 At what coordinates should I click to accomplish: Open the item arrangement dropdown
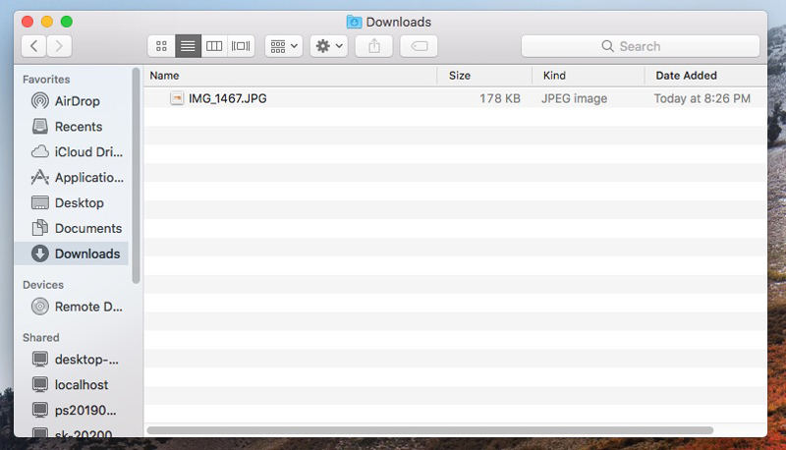(x=284, y=46)
